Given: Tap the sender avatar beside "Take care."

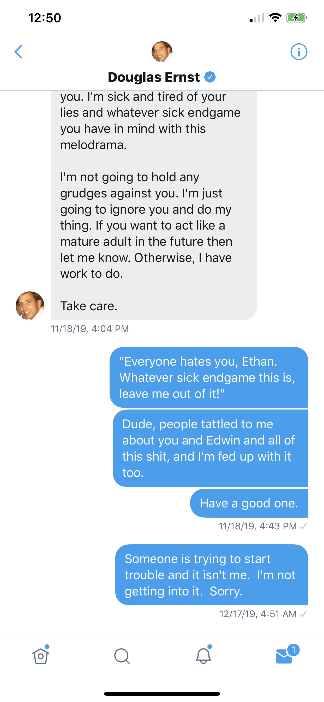Looking at the screenshot, I should click(x=30, y=306).
